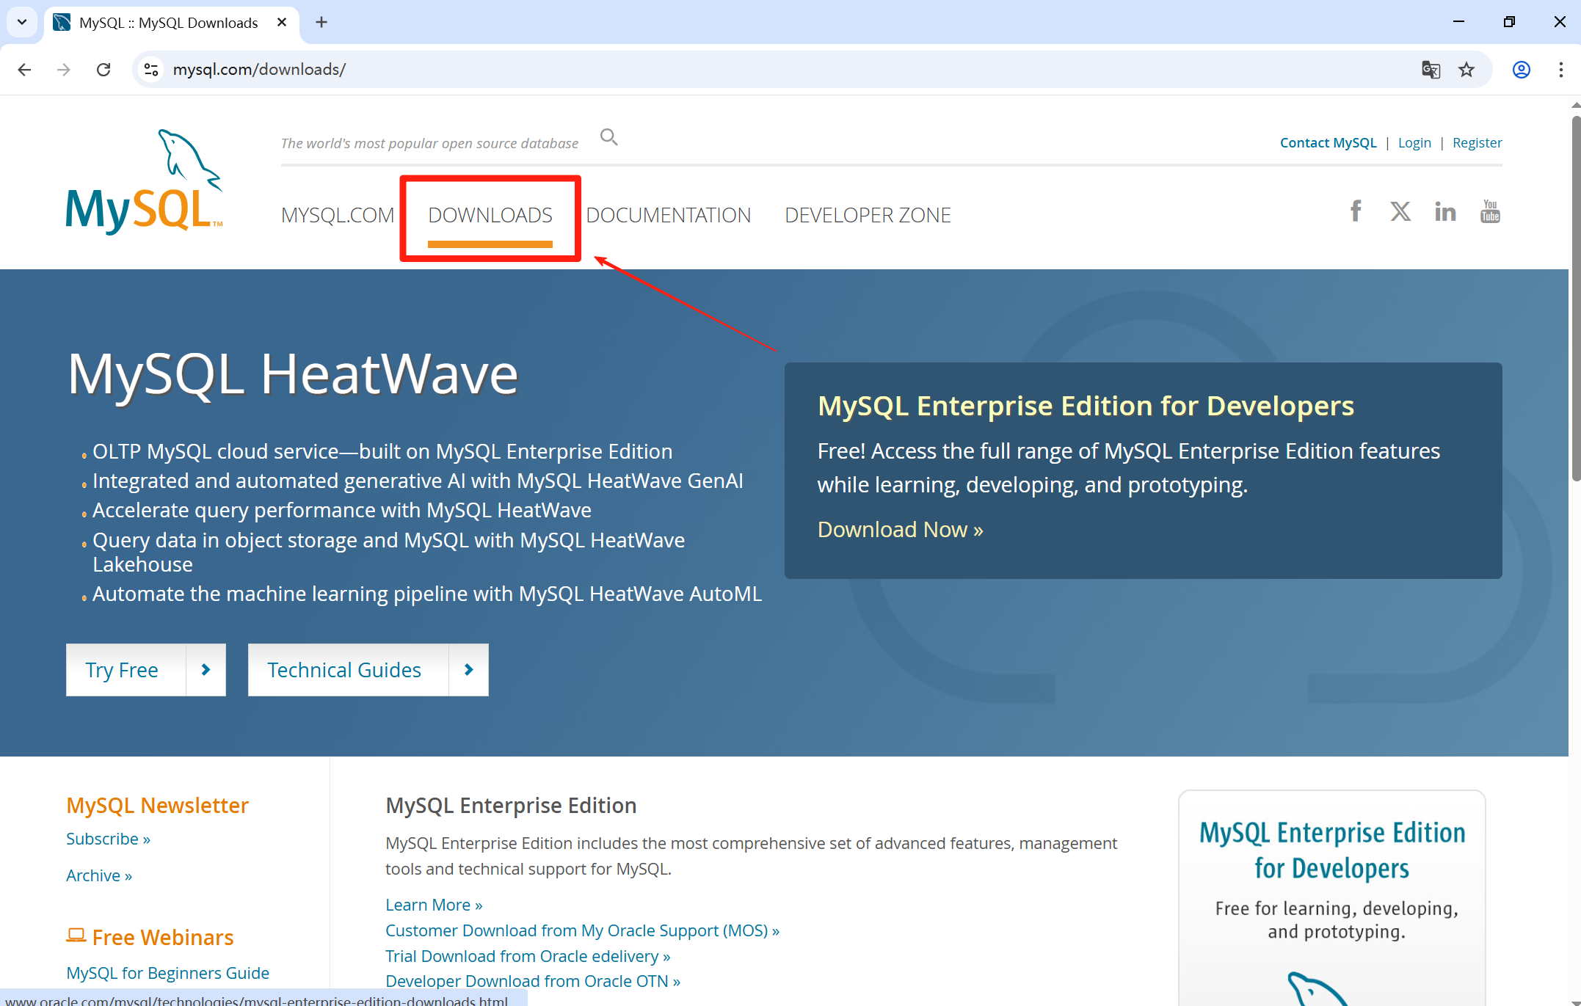The image size is (1581, 1006).
Task: Click the laptop icon beside Free Webinars
Action: (x=76, y=936)
